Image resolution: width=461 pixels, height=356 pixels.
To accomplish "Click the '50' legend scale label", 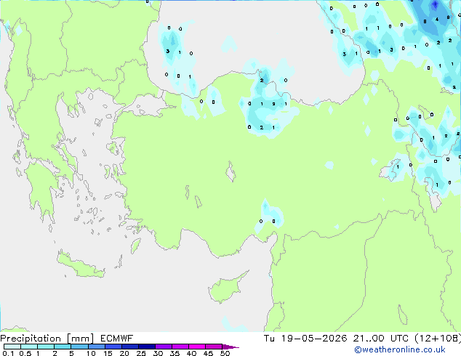I will [x=225, y=353].
